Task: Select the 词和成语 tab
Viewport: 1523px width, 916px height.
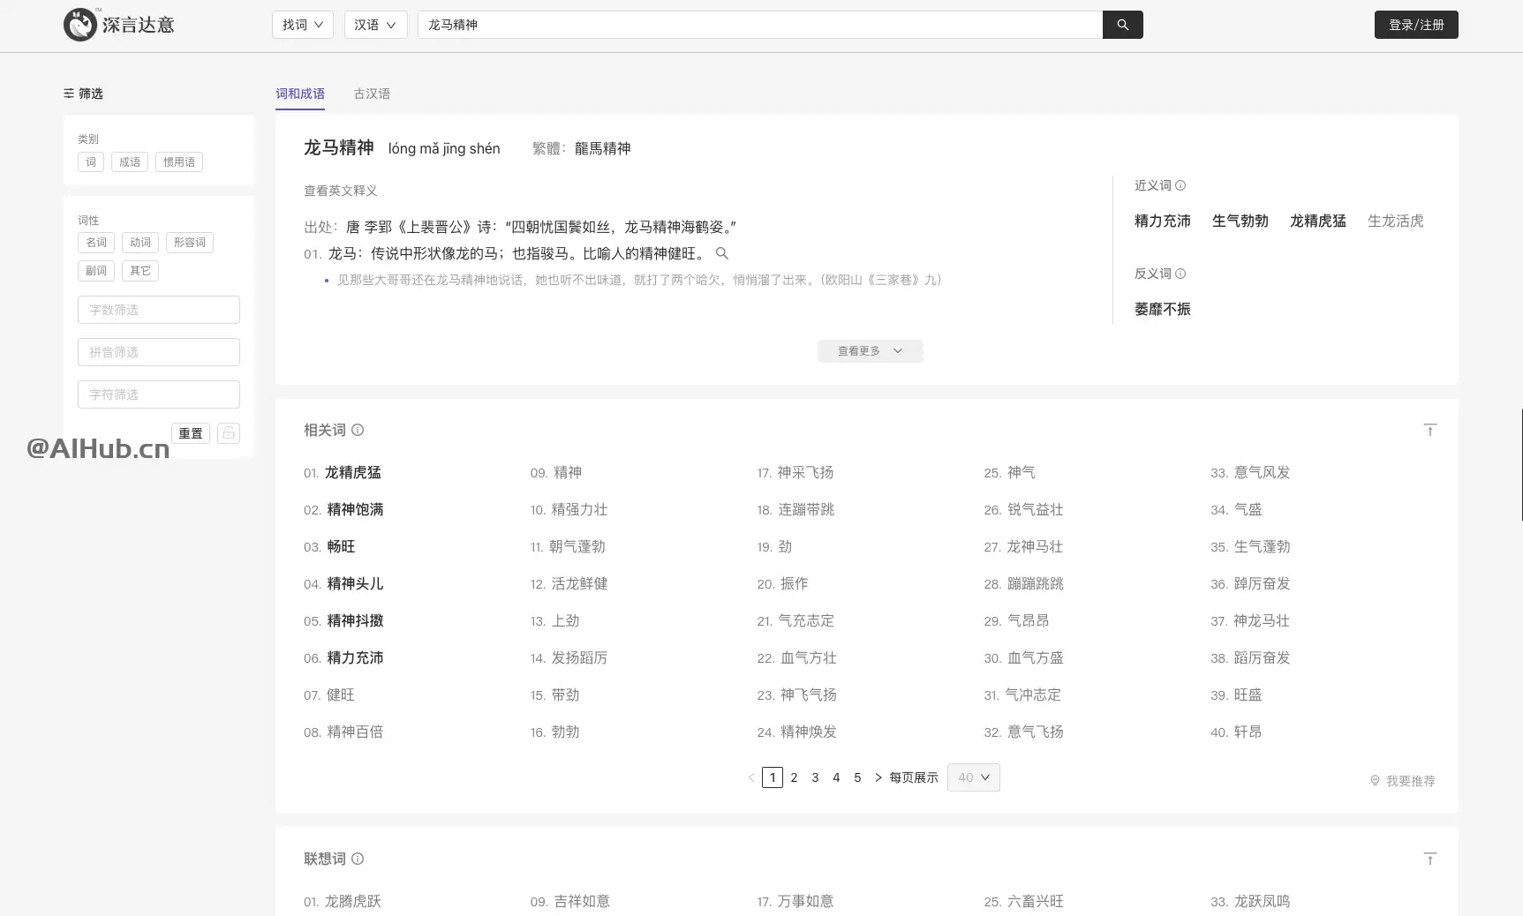Action: click(x=300, y=94)
